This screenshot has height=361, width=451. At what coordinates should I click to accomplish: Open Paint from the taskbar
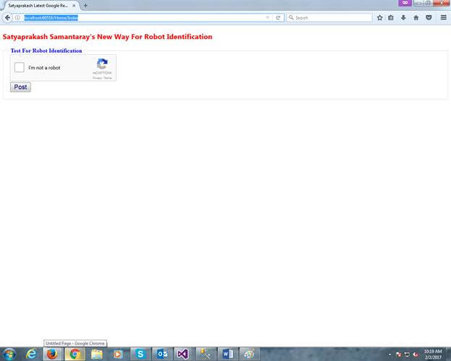250,354
